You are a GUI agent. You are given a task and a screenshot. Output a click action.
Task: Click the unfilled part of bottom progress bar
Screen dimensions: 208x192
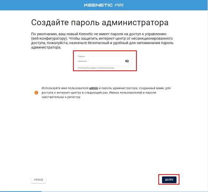[125, 192]
